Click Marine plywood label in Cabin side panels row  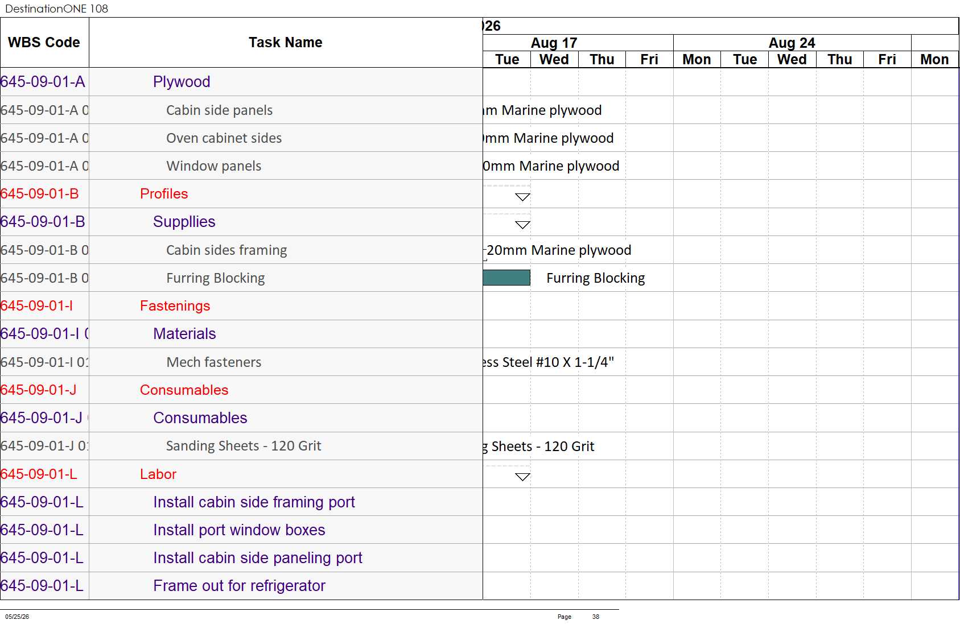coord(542,110)
